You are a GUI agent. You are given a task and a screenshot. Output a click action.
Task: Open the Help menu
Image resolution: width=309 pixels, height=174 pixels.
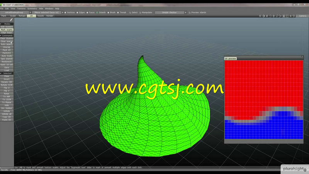[x=57, y=9]
